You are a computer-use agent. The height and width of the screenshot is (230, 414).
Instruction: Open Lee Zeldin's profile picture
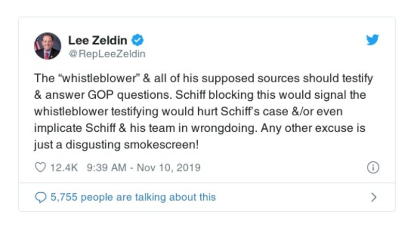[48, 46]
